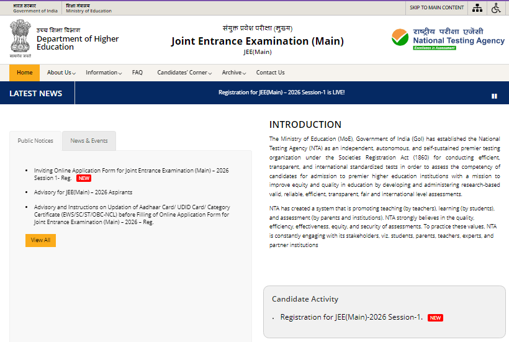This screenshot has height=342, width=509.
Task: Go to the Home menu item
Action: (x=25, y=73)
